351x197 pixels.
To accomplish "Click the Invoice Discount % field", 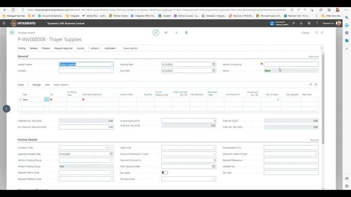I will point(189,121).
